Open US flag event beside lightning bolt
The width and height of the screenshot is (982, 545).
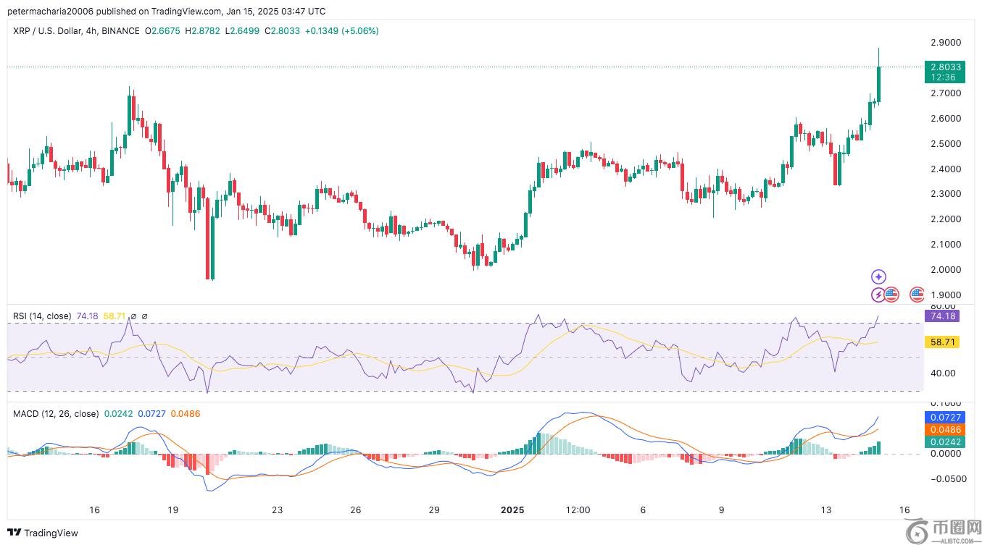pos(891,295)
